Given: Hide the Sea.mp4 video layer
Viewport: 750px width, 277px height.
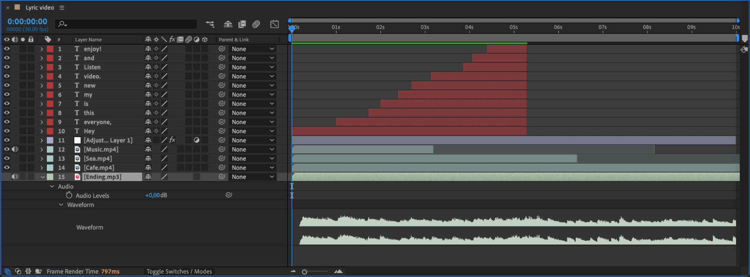Looking at the screenshot, I should 7,159.
